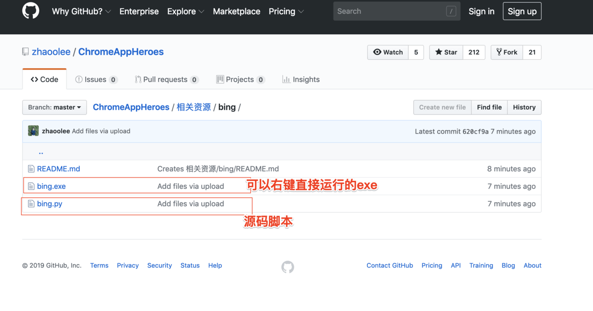Star the repository

tap(446, 52)
